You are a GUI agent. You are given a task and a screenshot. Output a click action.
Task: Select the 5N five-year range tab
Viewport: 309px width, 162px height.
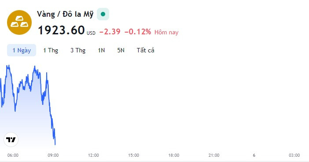coord(121,50)
